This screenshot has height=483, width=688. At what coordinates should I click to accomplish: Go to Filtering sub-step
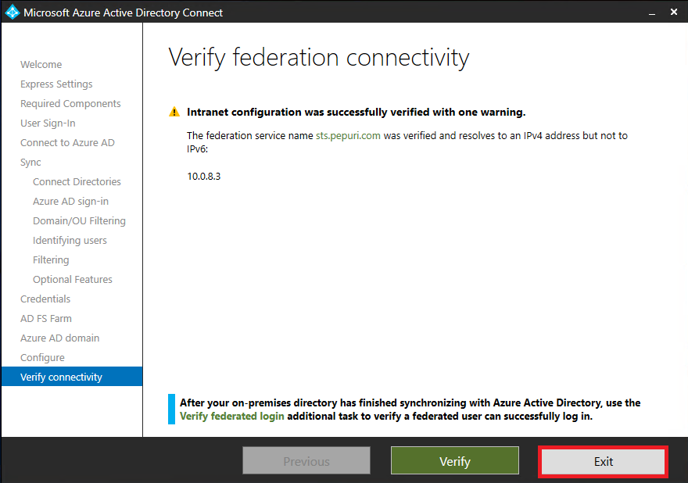coord(51,260)
